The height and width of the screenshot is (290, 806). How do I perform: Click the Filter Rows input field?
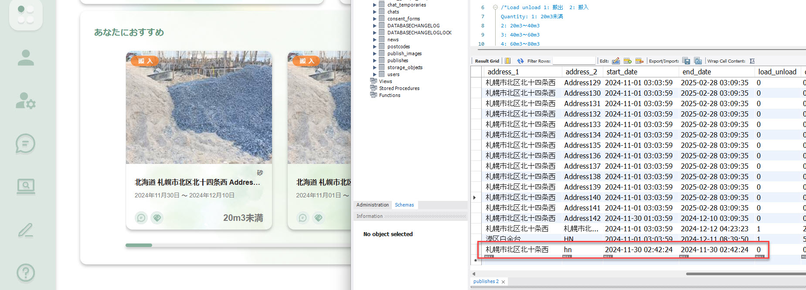tap(574, 61)
